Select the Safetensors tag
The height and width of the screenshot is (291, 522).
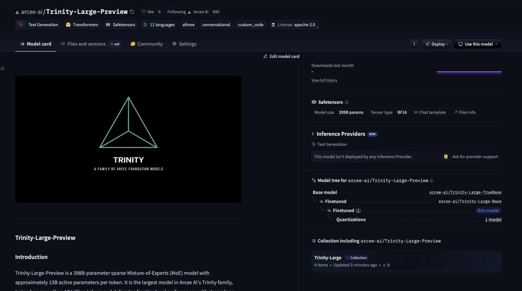pos(120,25)
